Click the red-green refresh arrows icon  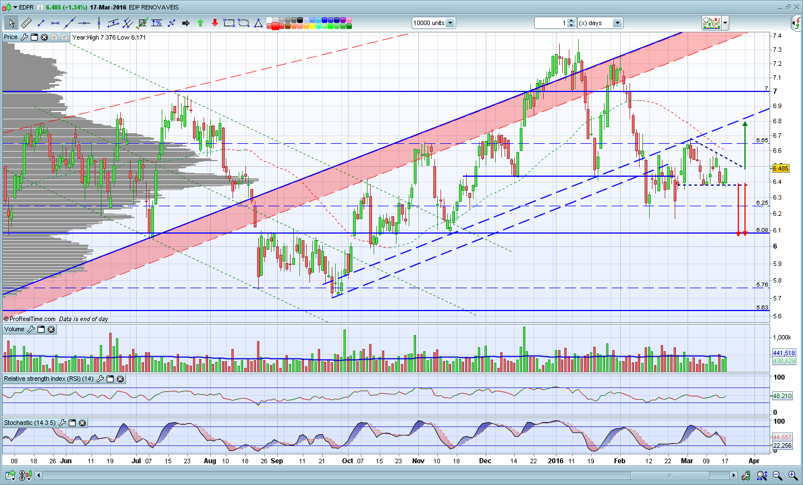796,23
